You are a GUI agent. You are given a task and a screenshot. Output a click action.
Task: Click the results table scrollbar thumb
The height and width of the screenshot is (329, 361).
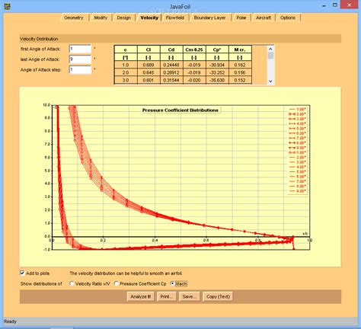270,56
